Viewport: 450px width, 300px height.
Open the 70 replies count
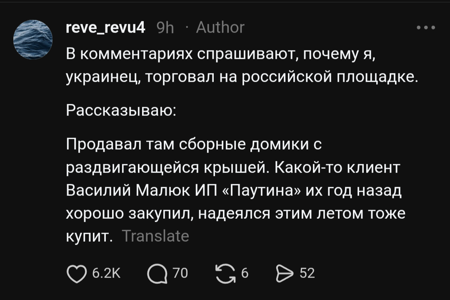pyautogui.click(x=180, y=273)
